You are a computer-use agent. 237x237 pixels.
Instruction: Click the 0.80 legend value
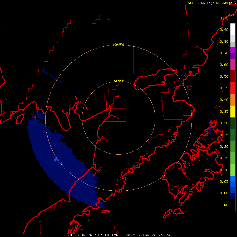pyautogui.click(x=224, y=41)
